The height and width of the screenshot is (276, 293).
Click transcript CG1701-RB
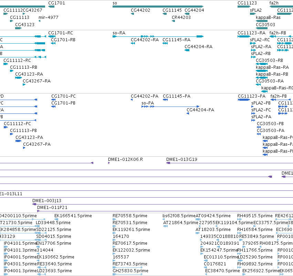tap(63, 40)
